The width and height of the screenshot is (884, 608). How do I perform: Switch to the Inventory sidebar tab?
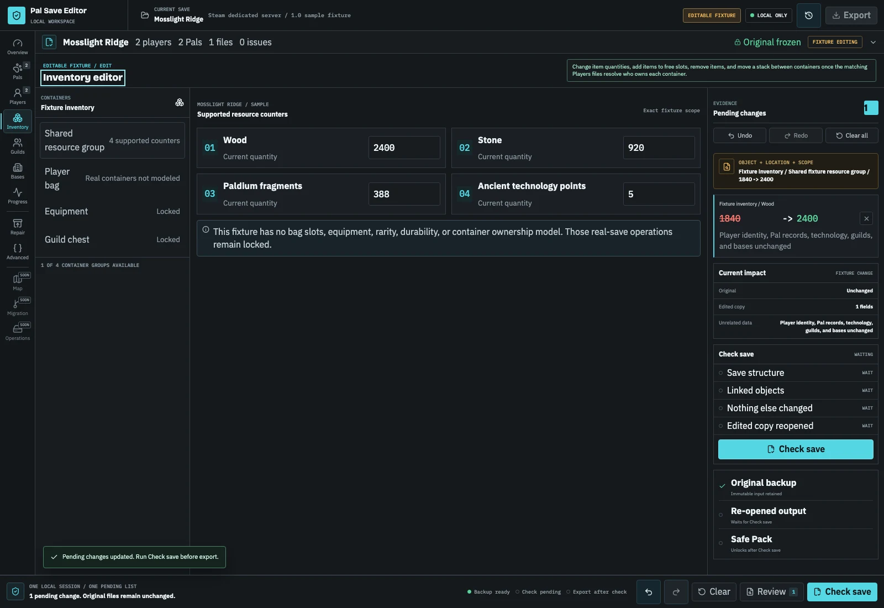click(18, 122)
